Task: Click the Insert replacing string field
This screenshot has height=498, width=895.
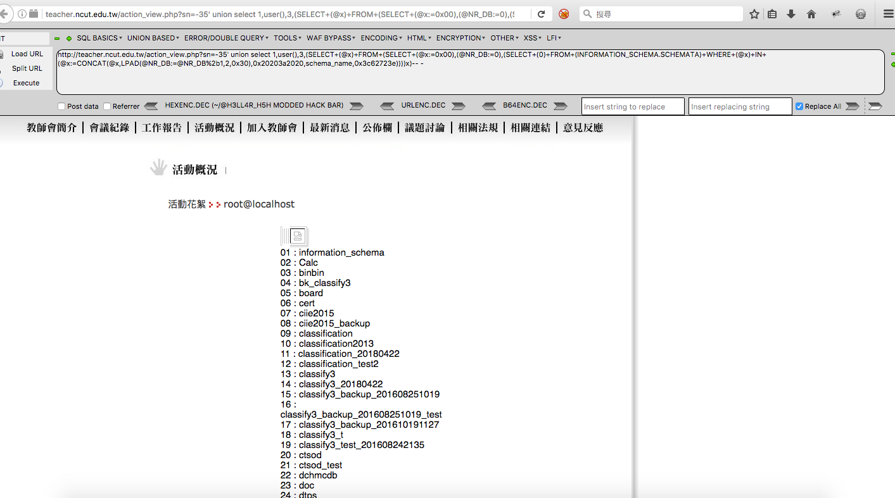Action: 740,106
